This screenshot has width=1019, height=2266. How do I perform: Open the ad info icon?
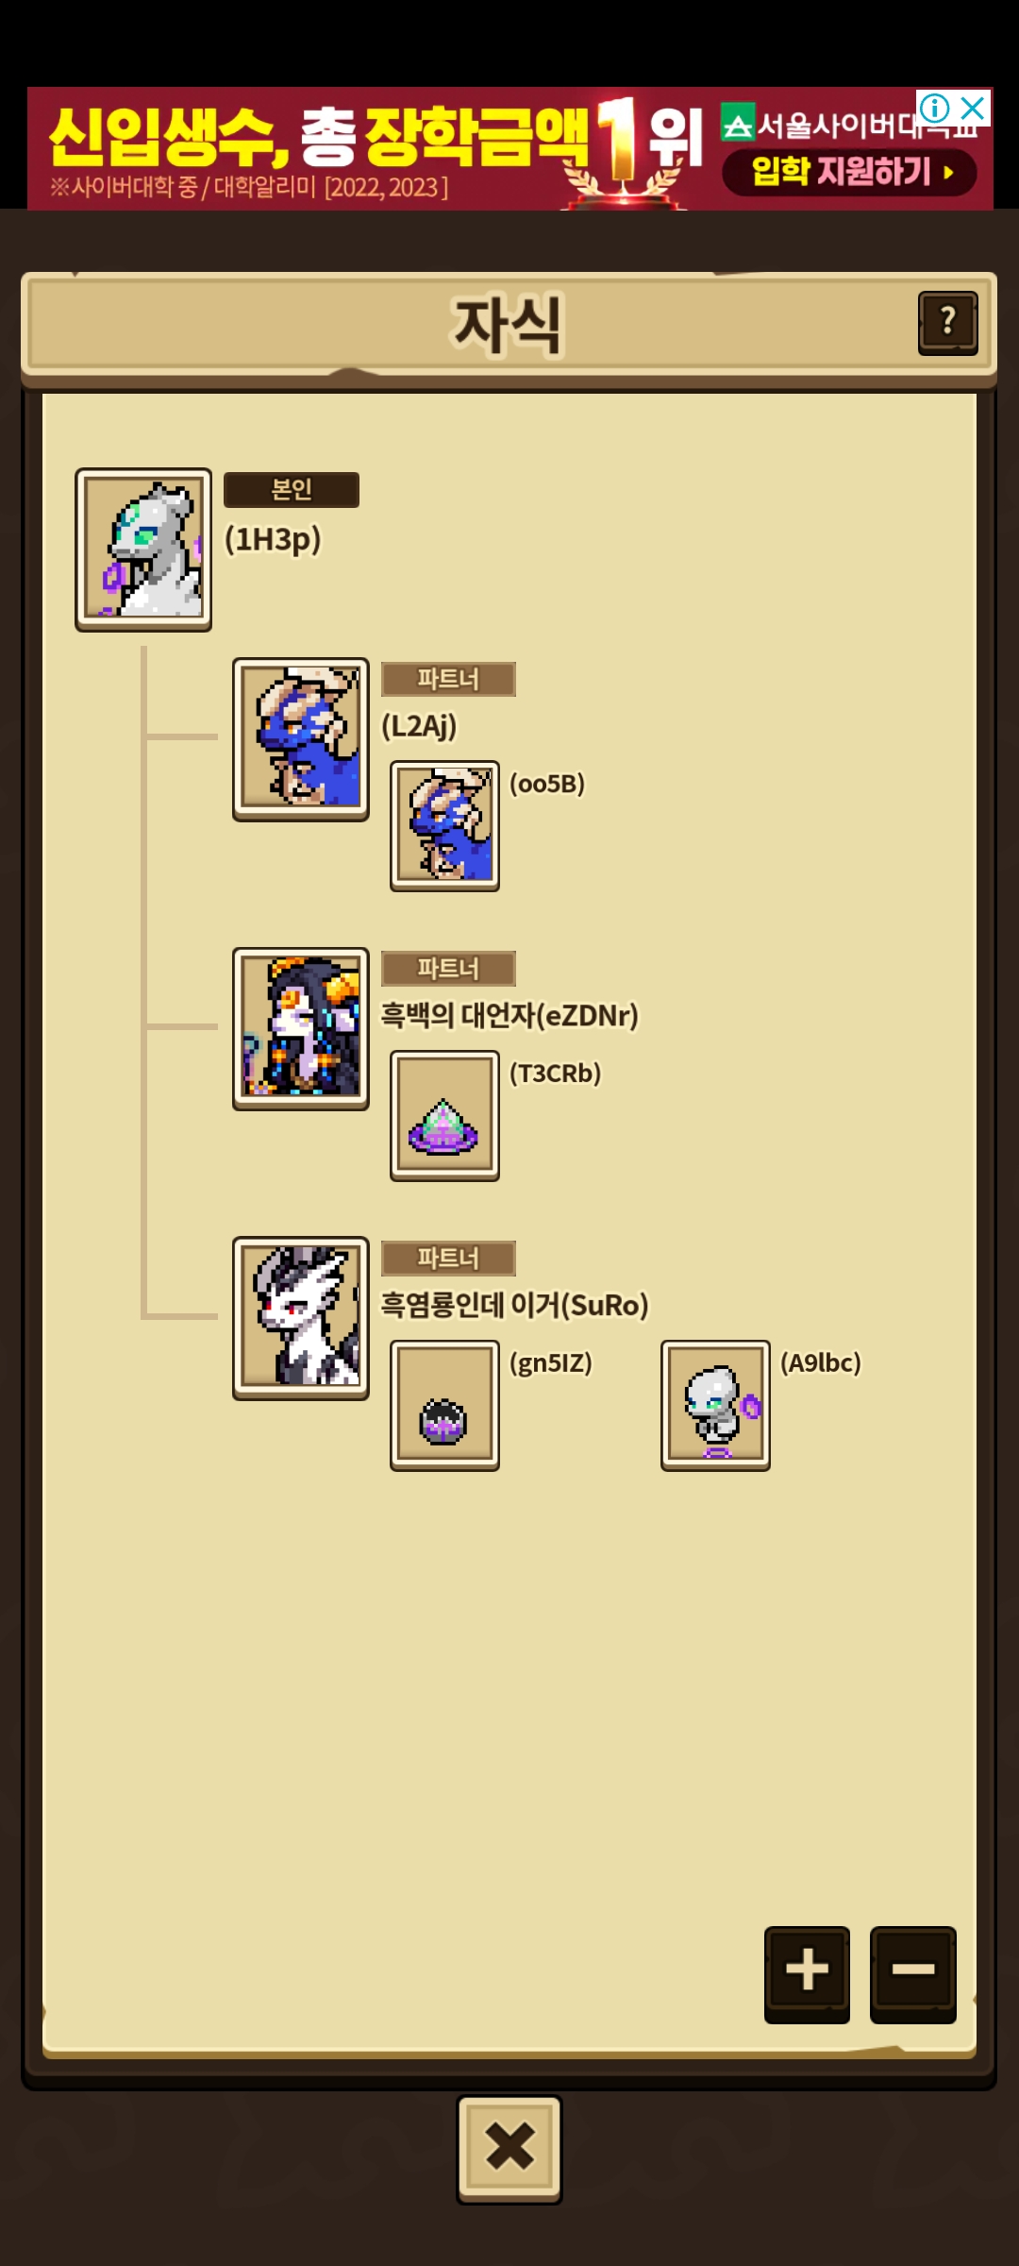point(934,108)
